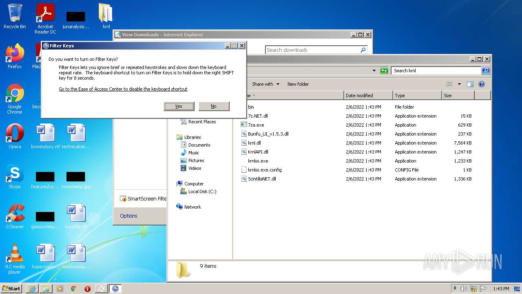Open the Recycle Bin desktop icon
This screenshot has width=522, height=294.
[15, 16]
